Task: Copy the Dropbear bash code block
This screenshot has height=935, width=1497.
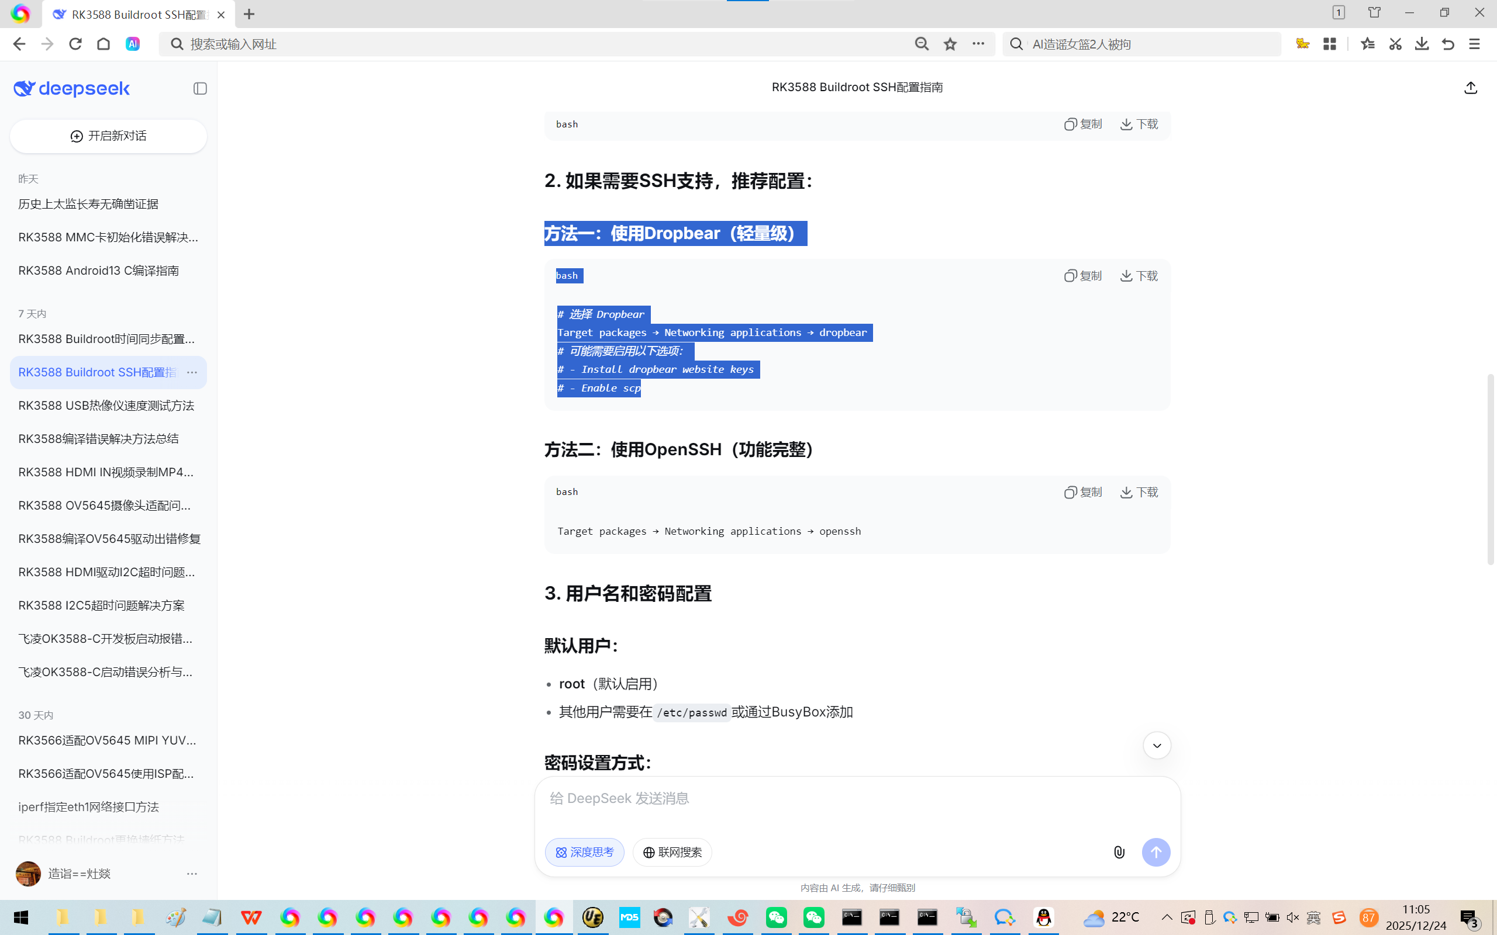Action: click(1083, 276)
